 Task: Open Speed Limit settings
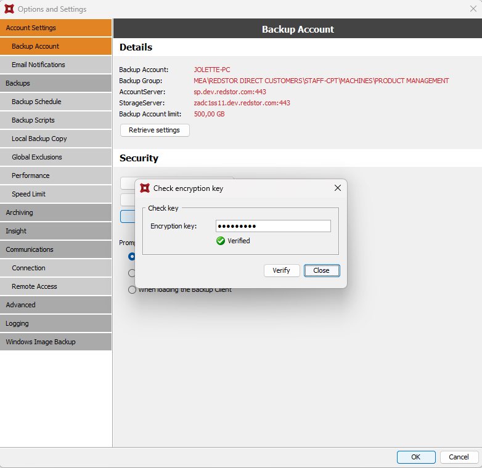click(55, 194)
